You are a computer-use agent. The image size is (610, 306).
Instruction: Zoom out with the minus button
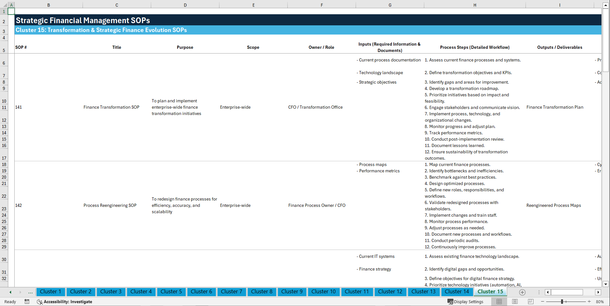pyautogui.click(x=543, y=302)
